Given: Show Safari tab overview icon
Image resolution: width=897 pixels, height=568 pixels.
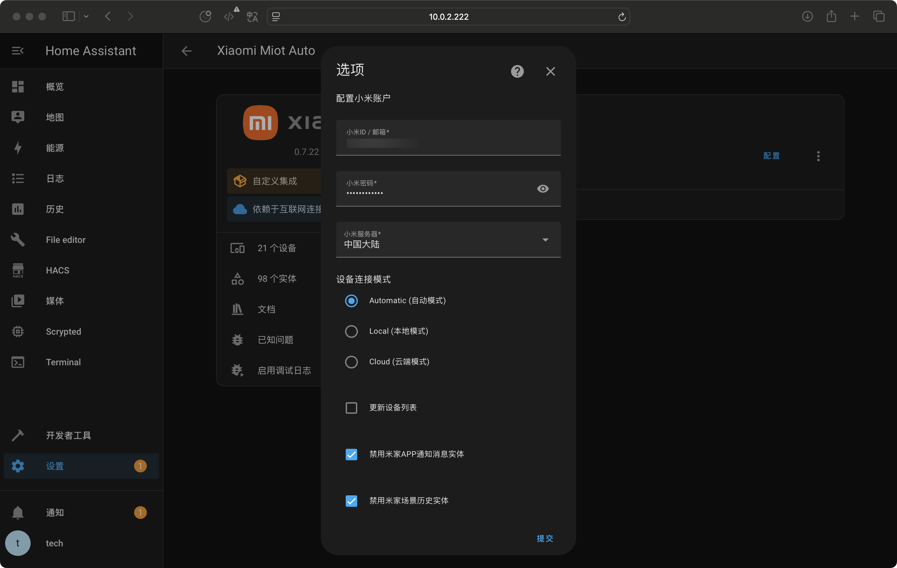Looking at the screenshot, I should coord(879,16).
